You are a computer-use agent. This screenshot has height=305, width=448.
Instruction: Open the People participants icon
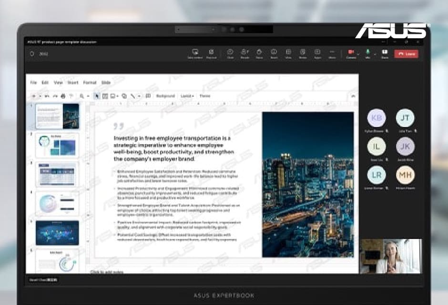(x=244, y=53)
